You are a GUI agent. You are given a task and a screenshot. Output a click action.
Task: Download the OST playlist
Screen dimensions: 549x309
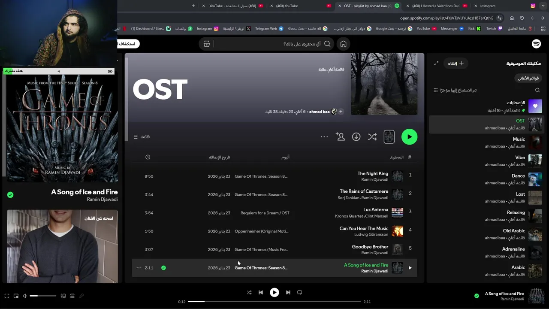click(356, 137)
